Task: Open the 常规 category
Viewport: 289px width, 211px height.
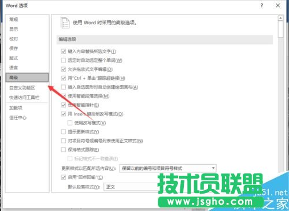Action: pos(13,19)
